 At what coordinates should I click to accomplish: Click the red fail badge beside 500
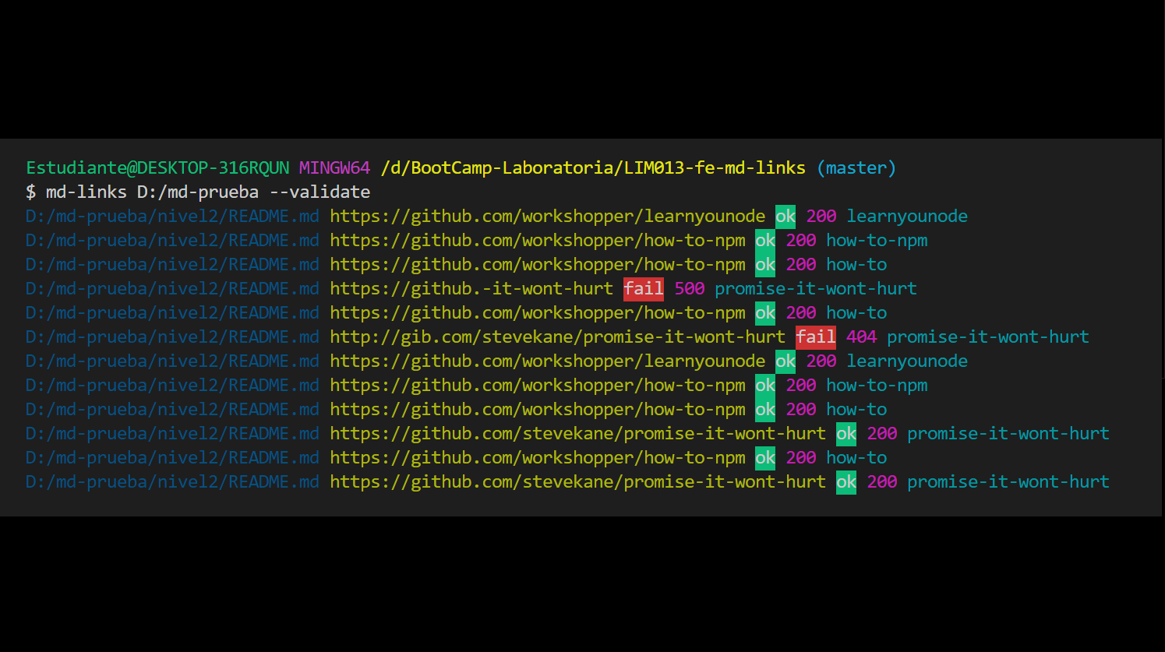[x=644, y=288]
